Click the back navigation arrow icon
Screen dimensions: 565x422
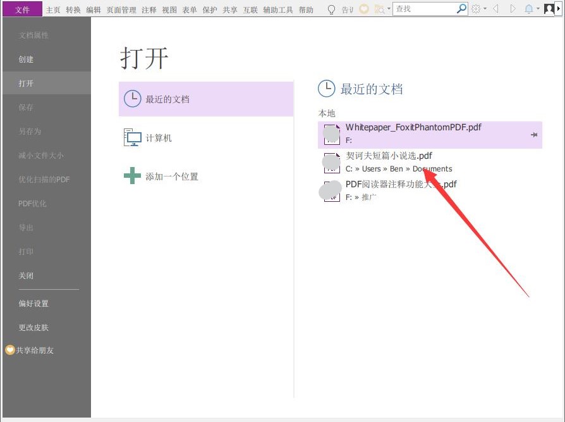click(495, 8)
